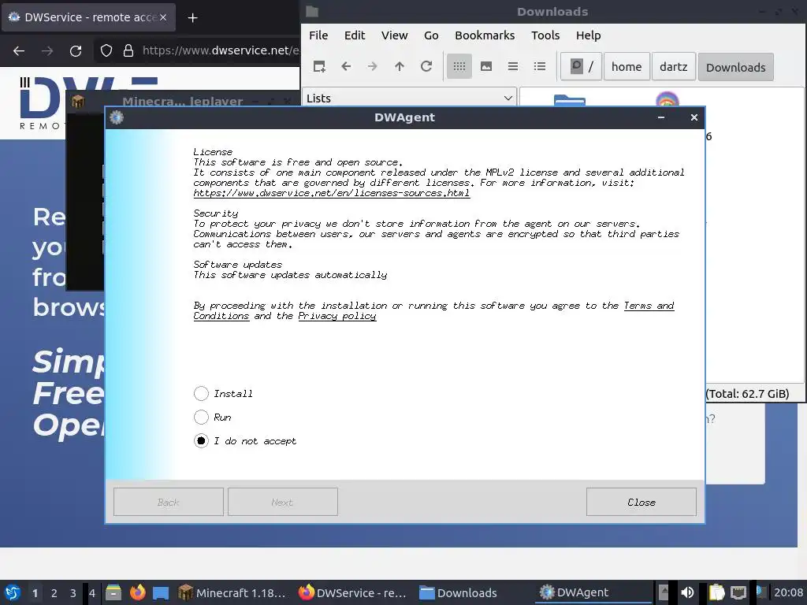This screenshot has height=605, width=807.
Task: Click the volume speaker tray icon
Action: point(687,592)
